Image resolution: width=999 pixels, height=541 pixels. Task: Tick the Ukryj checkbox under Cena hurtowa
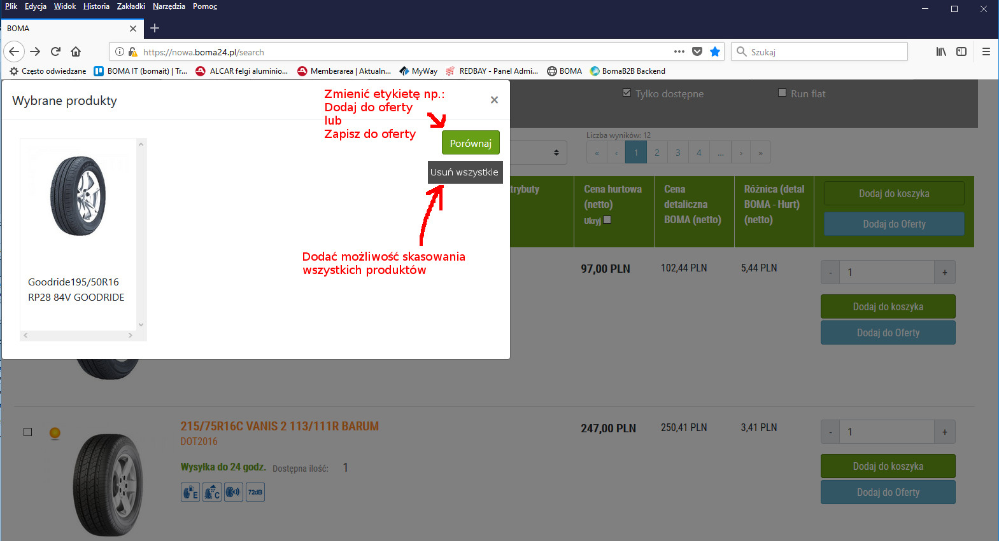[607, 220]
